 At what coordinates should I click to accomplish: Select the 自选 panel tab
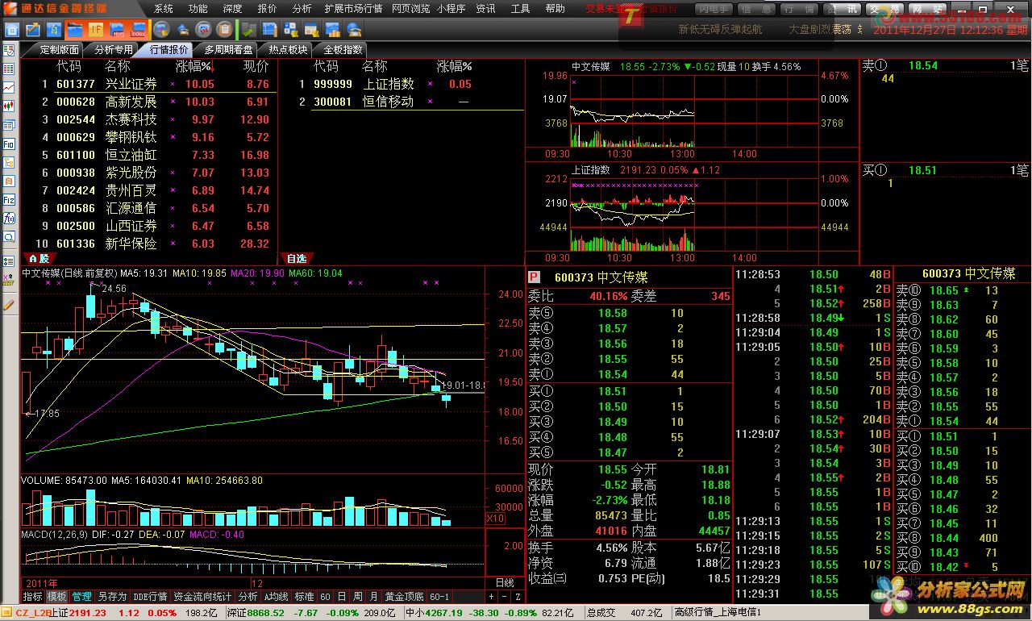point(297,259)
